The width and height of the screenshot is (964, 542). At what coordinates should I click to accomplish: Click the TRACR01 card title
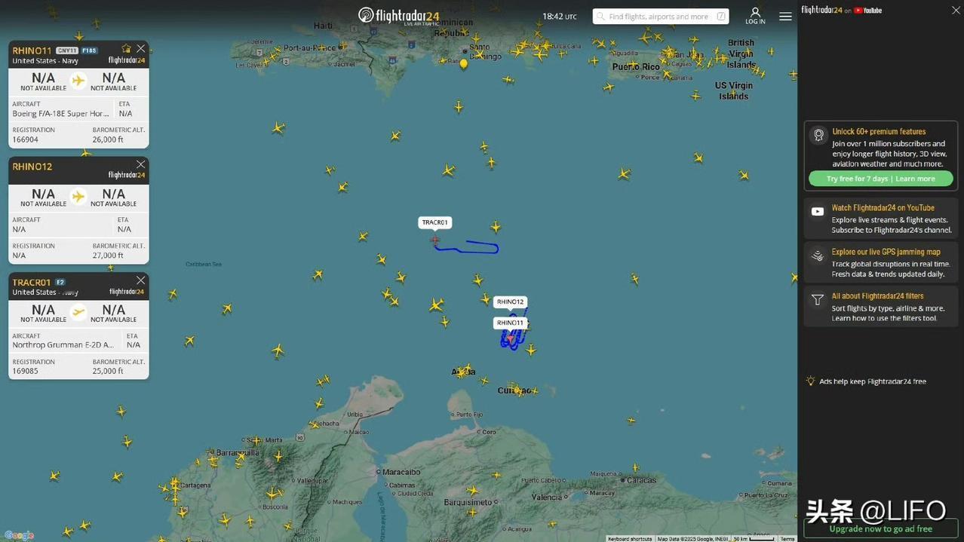click(x=31, y=283)
